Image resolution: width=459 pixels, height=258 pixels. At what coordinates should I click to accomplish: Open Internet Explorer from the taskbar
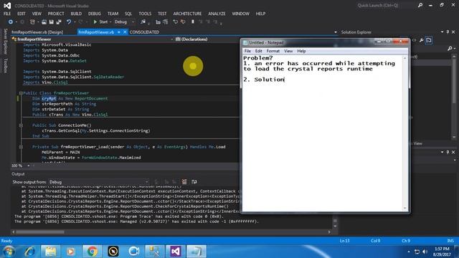[29, 252]
